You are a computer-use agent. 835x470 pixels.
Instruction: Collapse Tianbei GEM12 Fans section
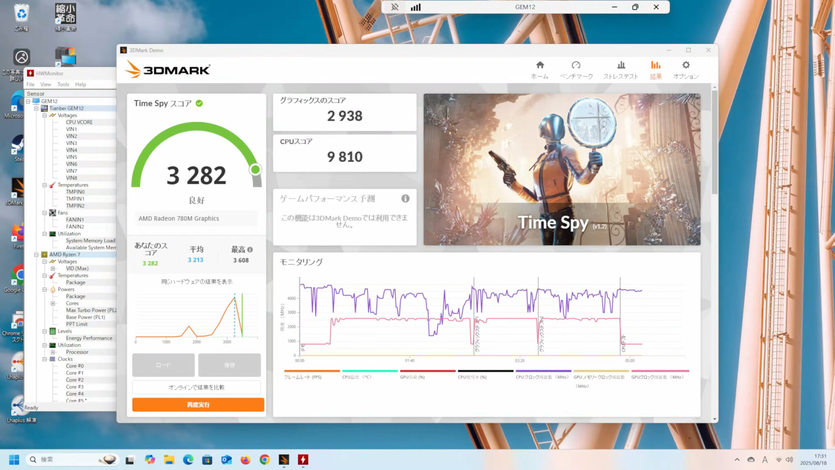coord(44,213)
